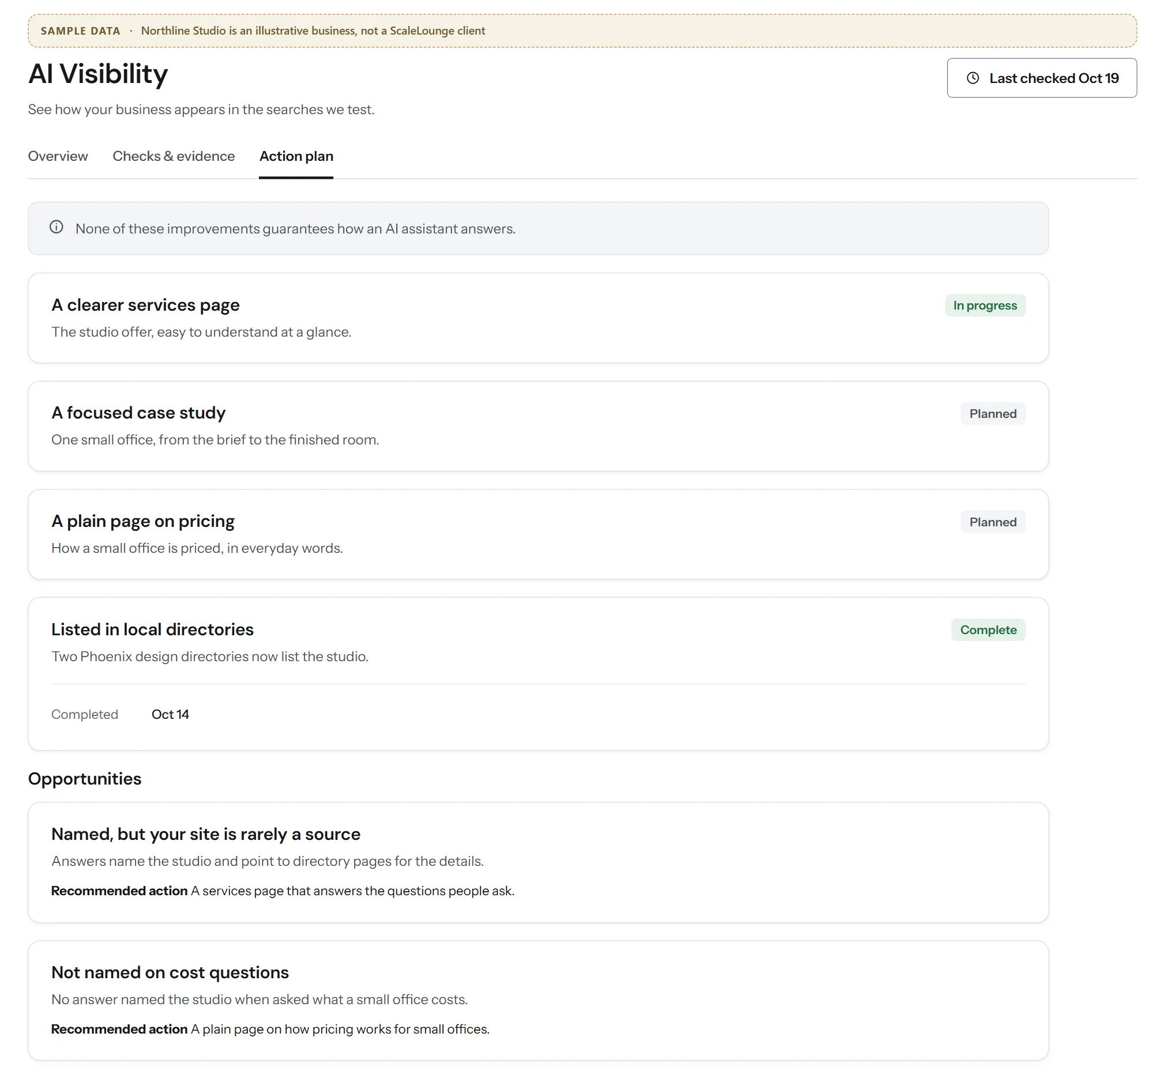
Task: Click the clock icon beside Last checked
Action: coord(972,78)
